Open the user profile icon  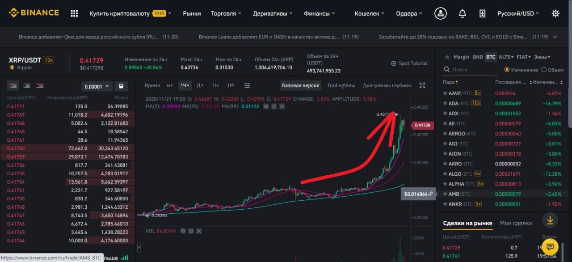(x=441, y=13)
